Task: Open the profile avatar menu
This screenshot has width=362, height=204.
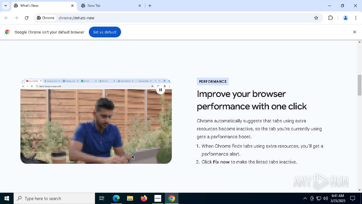Action: pos(345,18)
